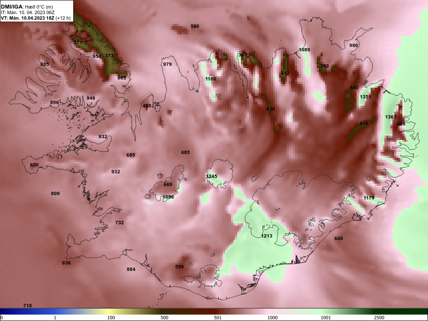Image resolution: width=428 pixels, height=321 pixels.
Task: Click the 965 value label
Action: tap(122, 78)
